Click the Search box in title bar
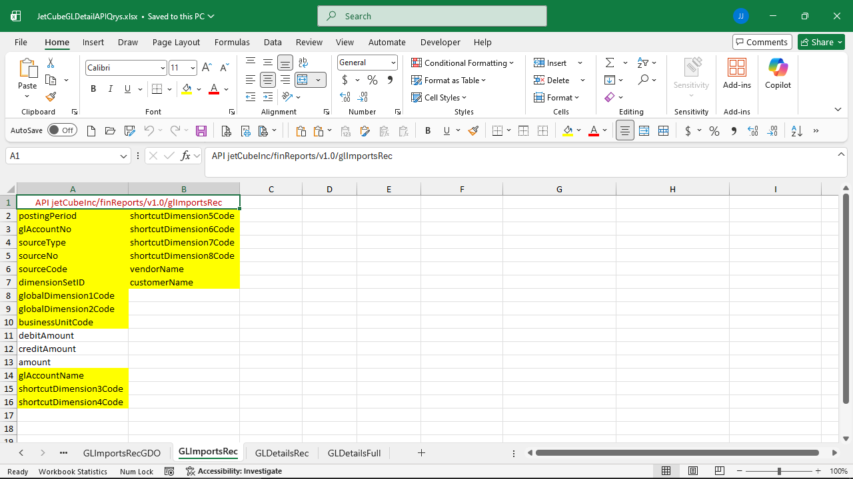This screenshot has width=853, height=479. 432,16
